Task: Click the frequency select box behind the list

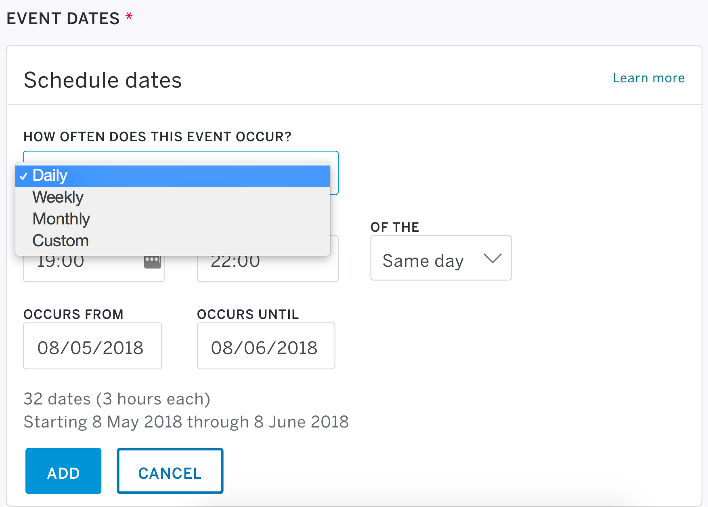Action: (334, 173)
